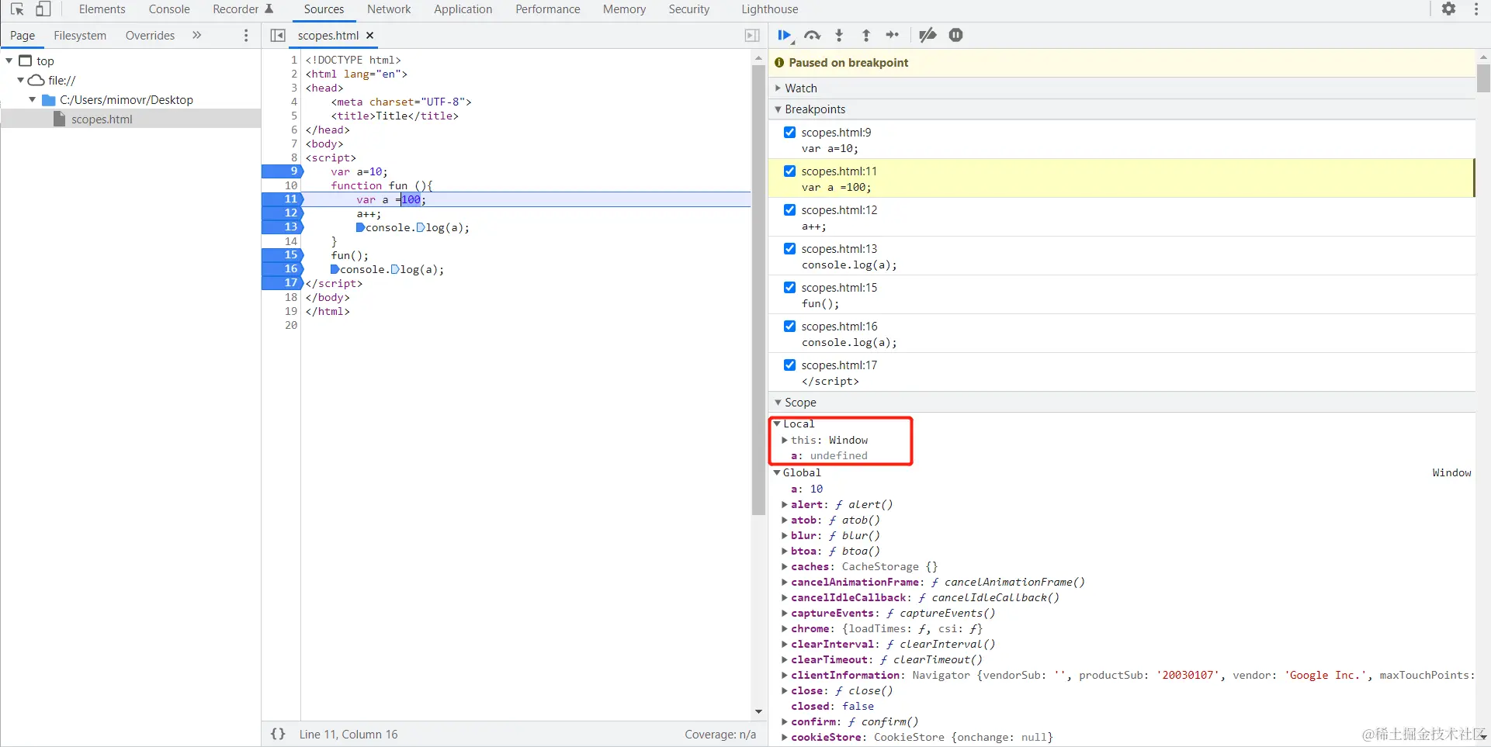Collapse the Local scope
This screenshot has height=747, width=1491.
click(x=777, y=424)
